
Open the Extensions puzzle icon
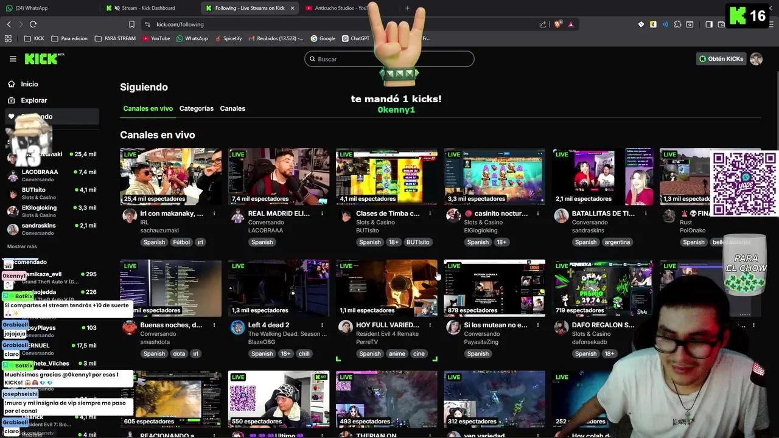[x=677, y=24]
